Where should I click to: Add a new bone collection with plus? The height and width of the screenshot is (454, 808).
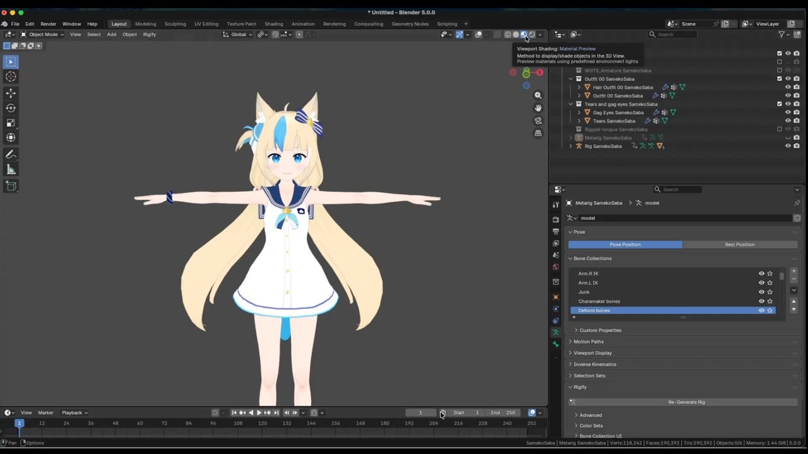(793, 271)
